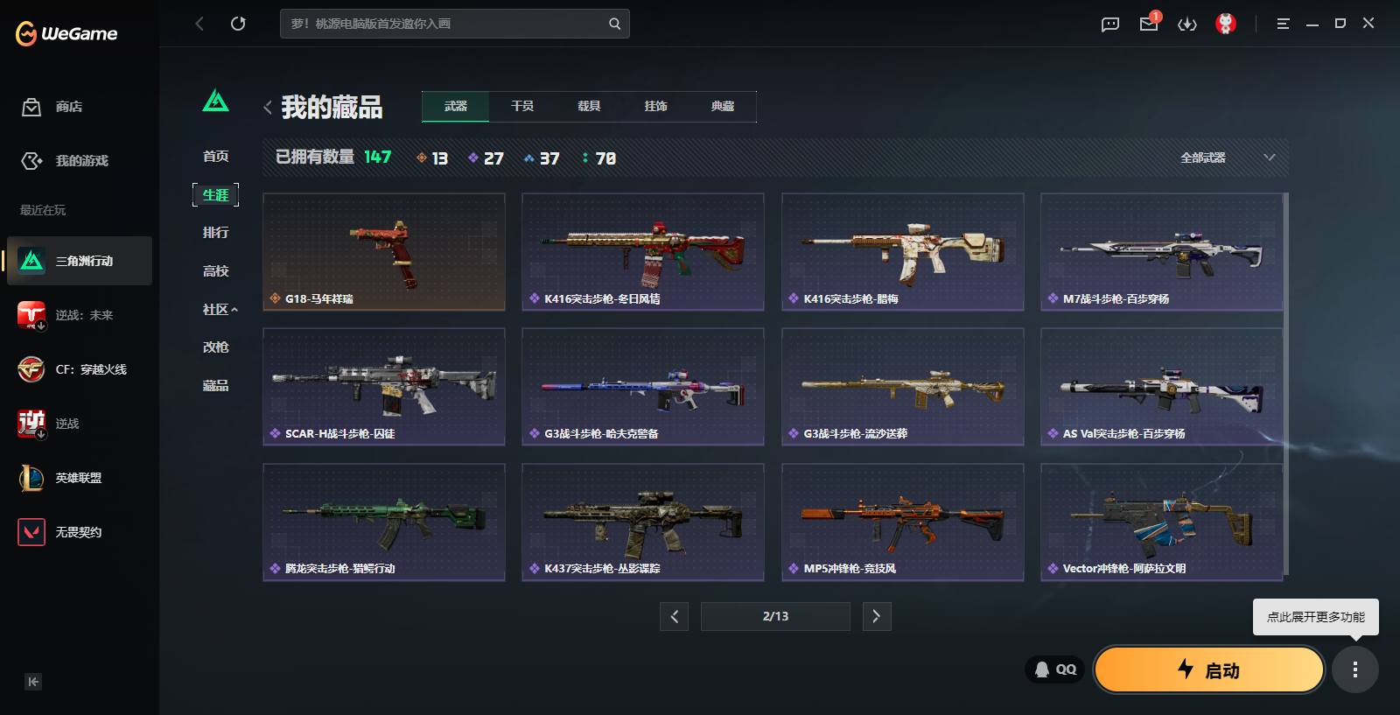1400x715 pixels.
Task: Open the 排行 navigation item
Action: [x=215, y=233]
